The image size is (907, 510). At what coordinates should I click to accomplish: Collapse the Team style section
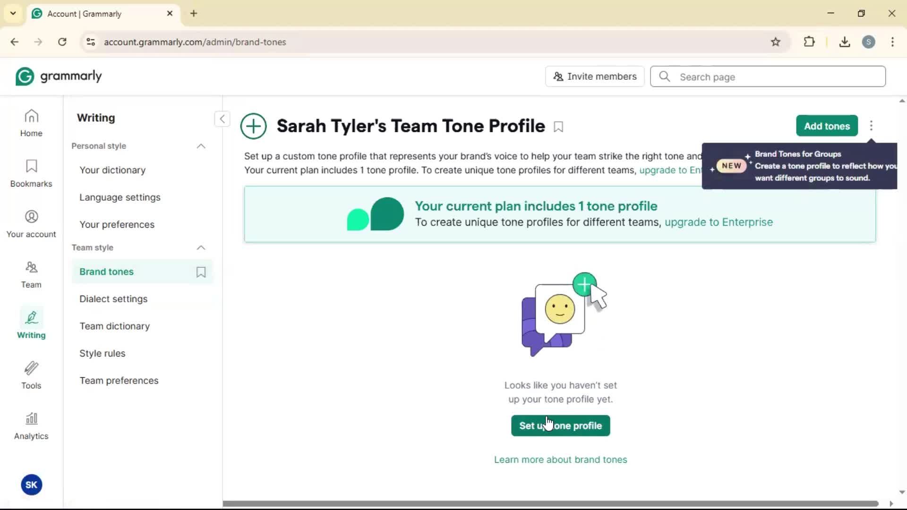click(201, 248)
